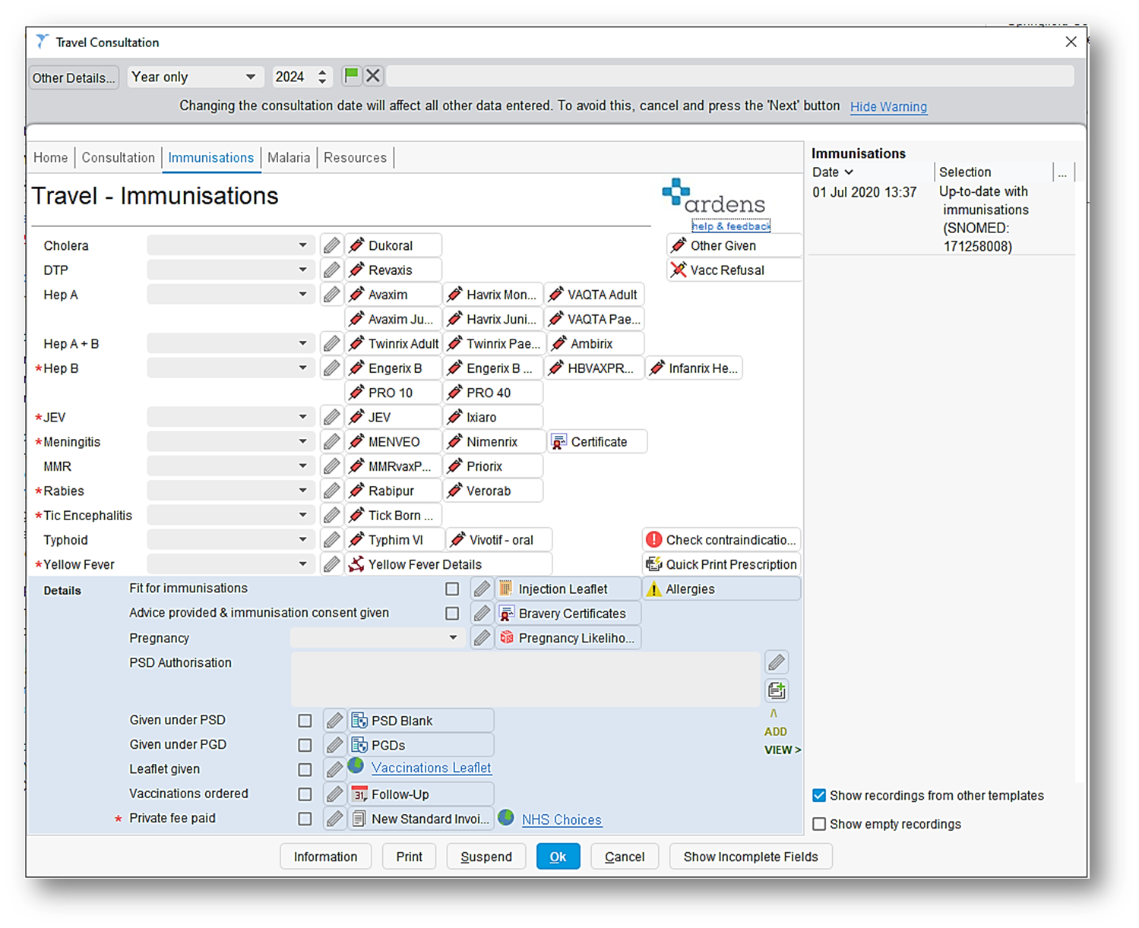Click Quick Print Prescription
The width and height of the screenshot is (1139, 928).
pos(721,564)
